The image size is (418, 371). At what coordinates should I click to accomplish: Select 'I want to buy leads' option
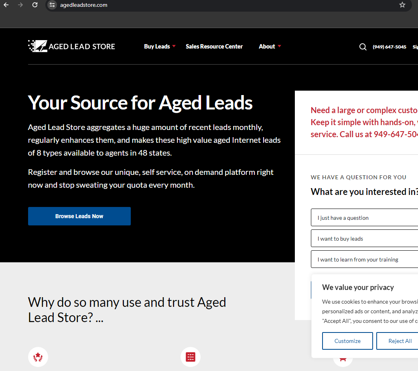pos(364,238)
